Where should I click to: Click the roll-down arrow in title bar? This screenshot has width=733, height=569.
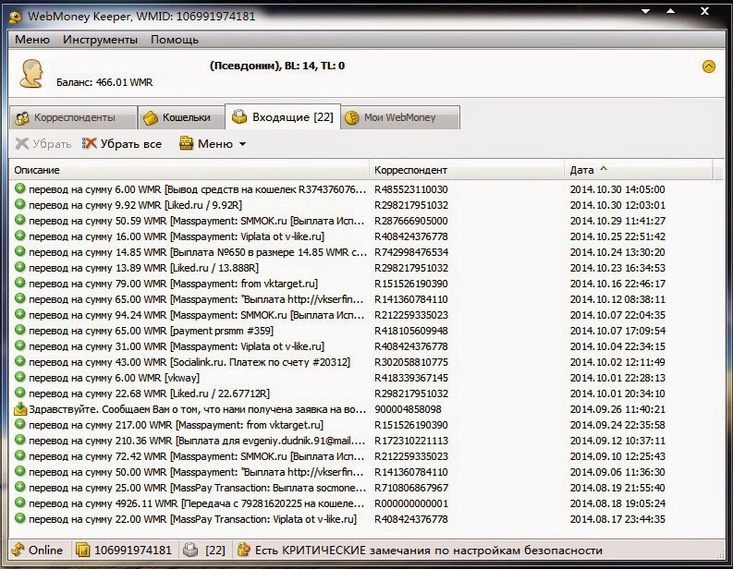point(645,11)
